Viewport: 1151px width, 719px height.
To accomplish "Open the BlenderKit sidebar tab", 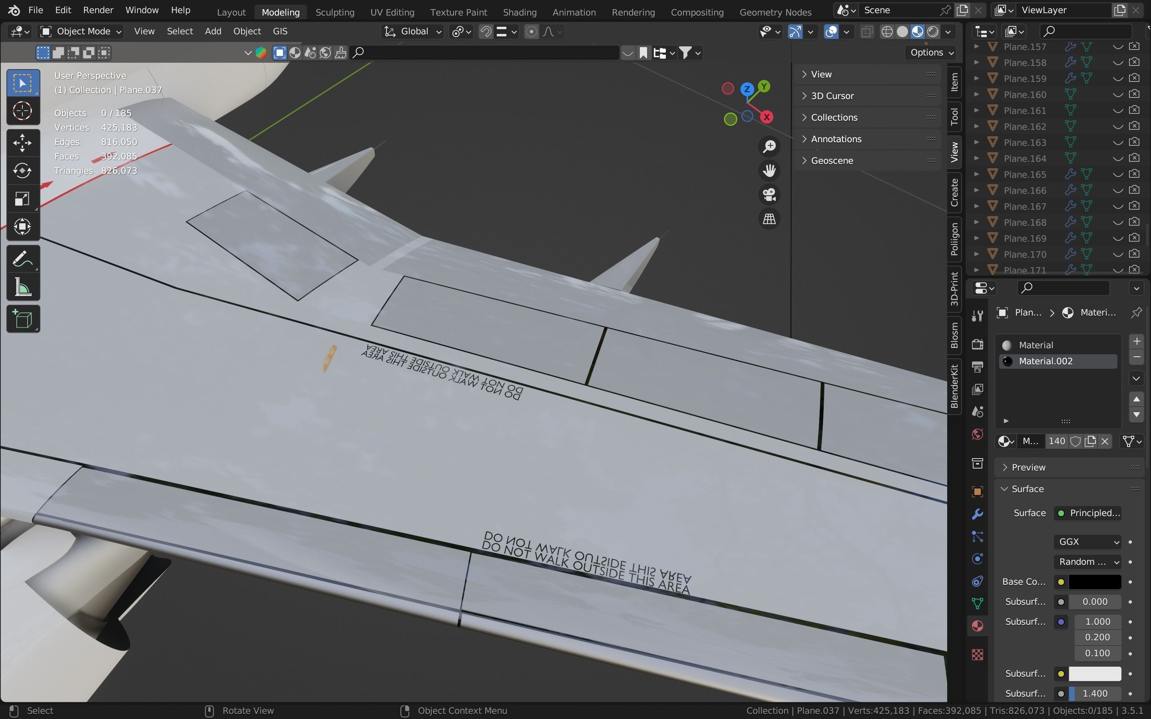I will coord(954,386).
